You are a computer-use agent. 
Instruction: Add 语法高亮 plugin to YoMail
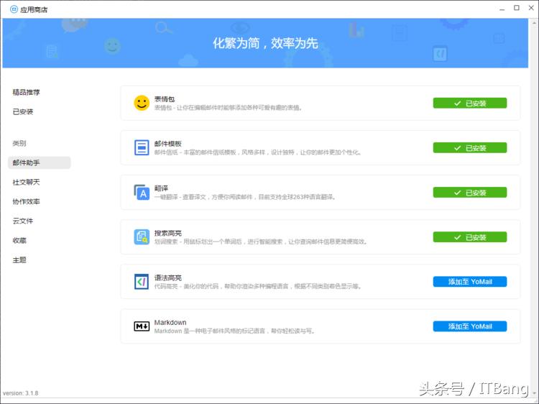click(469, 282)
